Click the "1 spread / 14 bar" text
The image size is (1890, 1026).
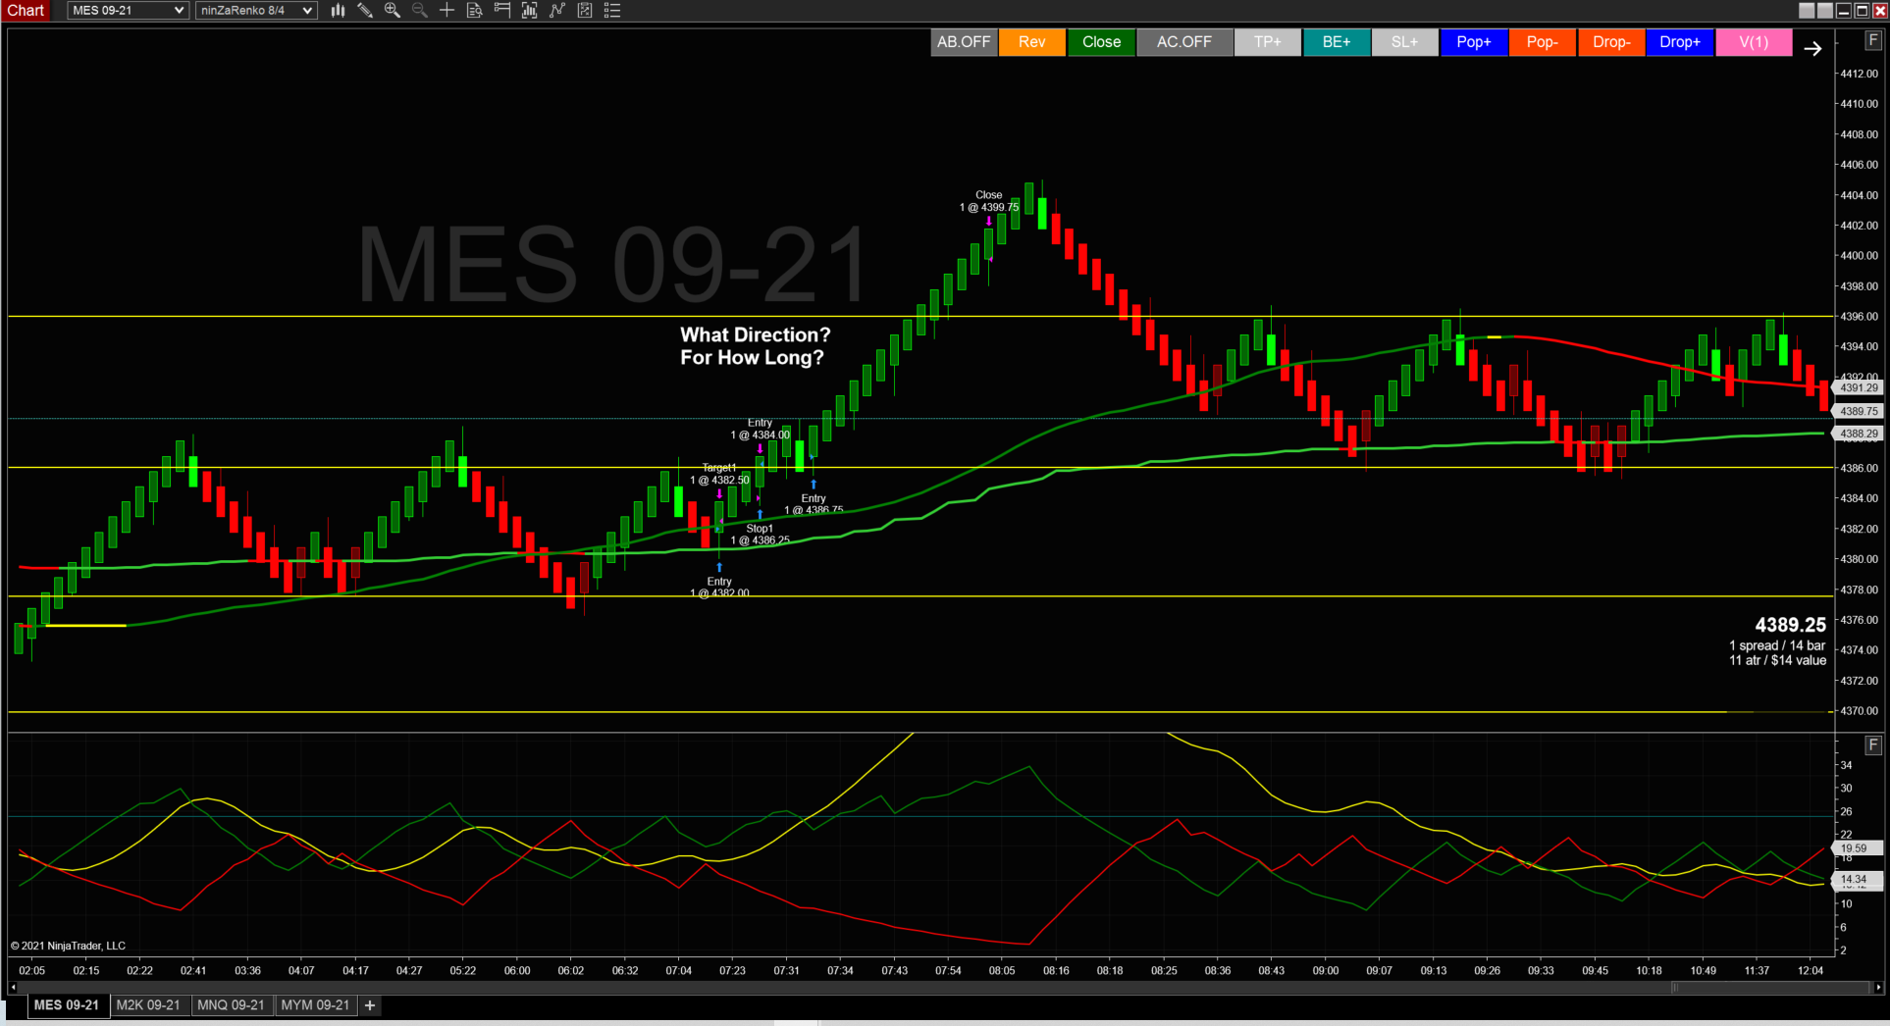pos(1777,645)
